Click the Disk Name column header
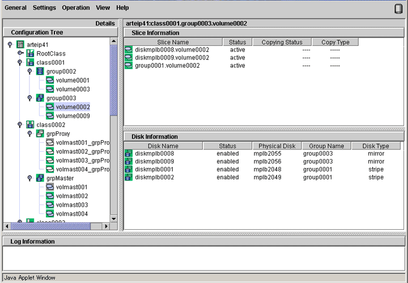 pyautogui.click(x=163, y=146)
